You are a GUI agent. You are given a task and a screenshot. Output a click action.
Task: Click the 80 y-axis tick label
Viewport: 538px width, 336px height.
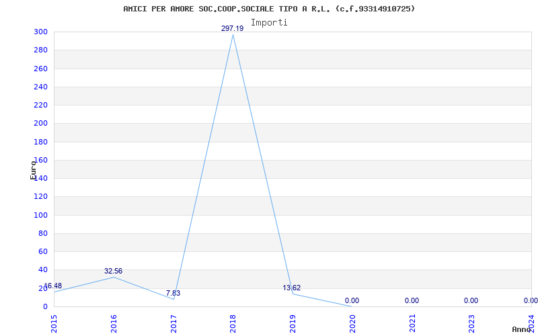42,233
